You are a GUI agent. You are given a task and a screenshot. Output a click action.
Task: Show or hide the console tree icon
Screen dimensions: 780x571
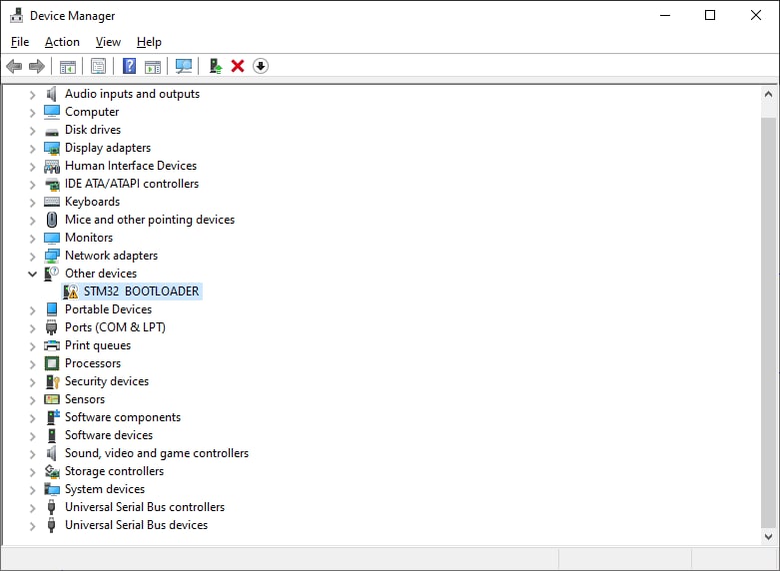(68, 66)
